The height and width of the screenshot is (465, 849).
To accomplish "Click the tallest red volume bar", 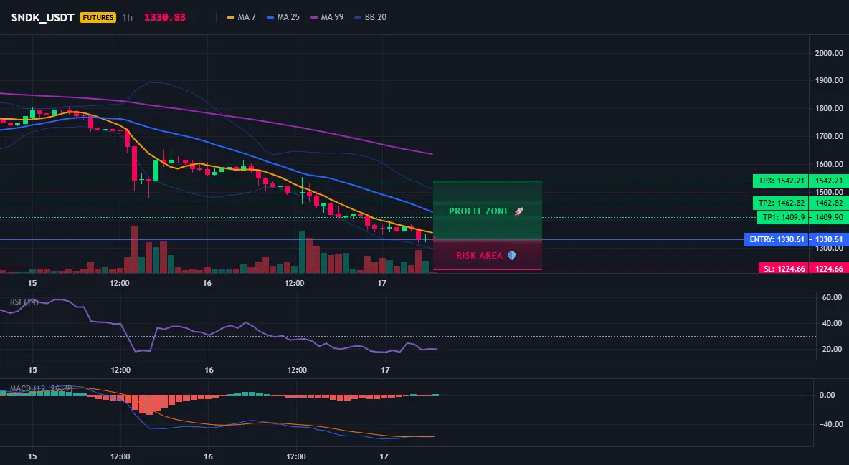I will (134, 249).
